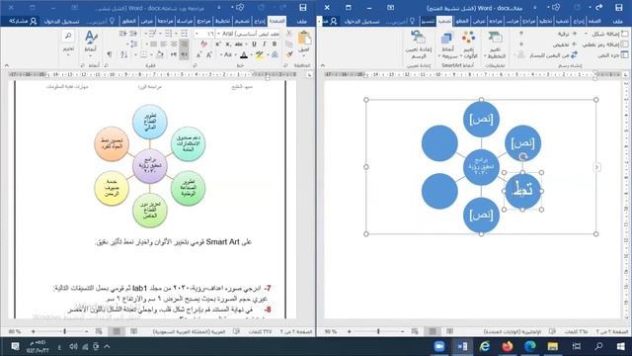Click zoom-in plus in left status bar
The width and height of the screenshot is (632, 356).
click(x=34, y=331)
